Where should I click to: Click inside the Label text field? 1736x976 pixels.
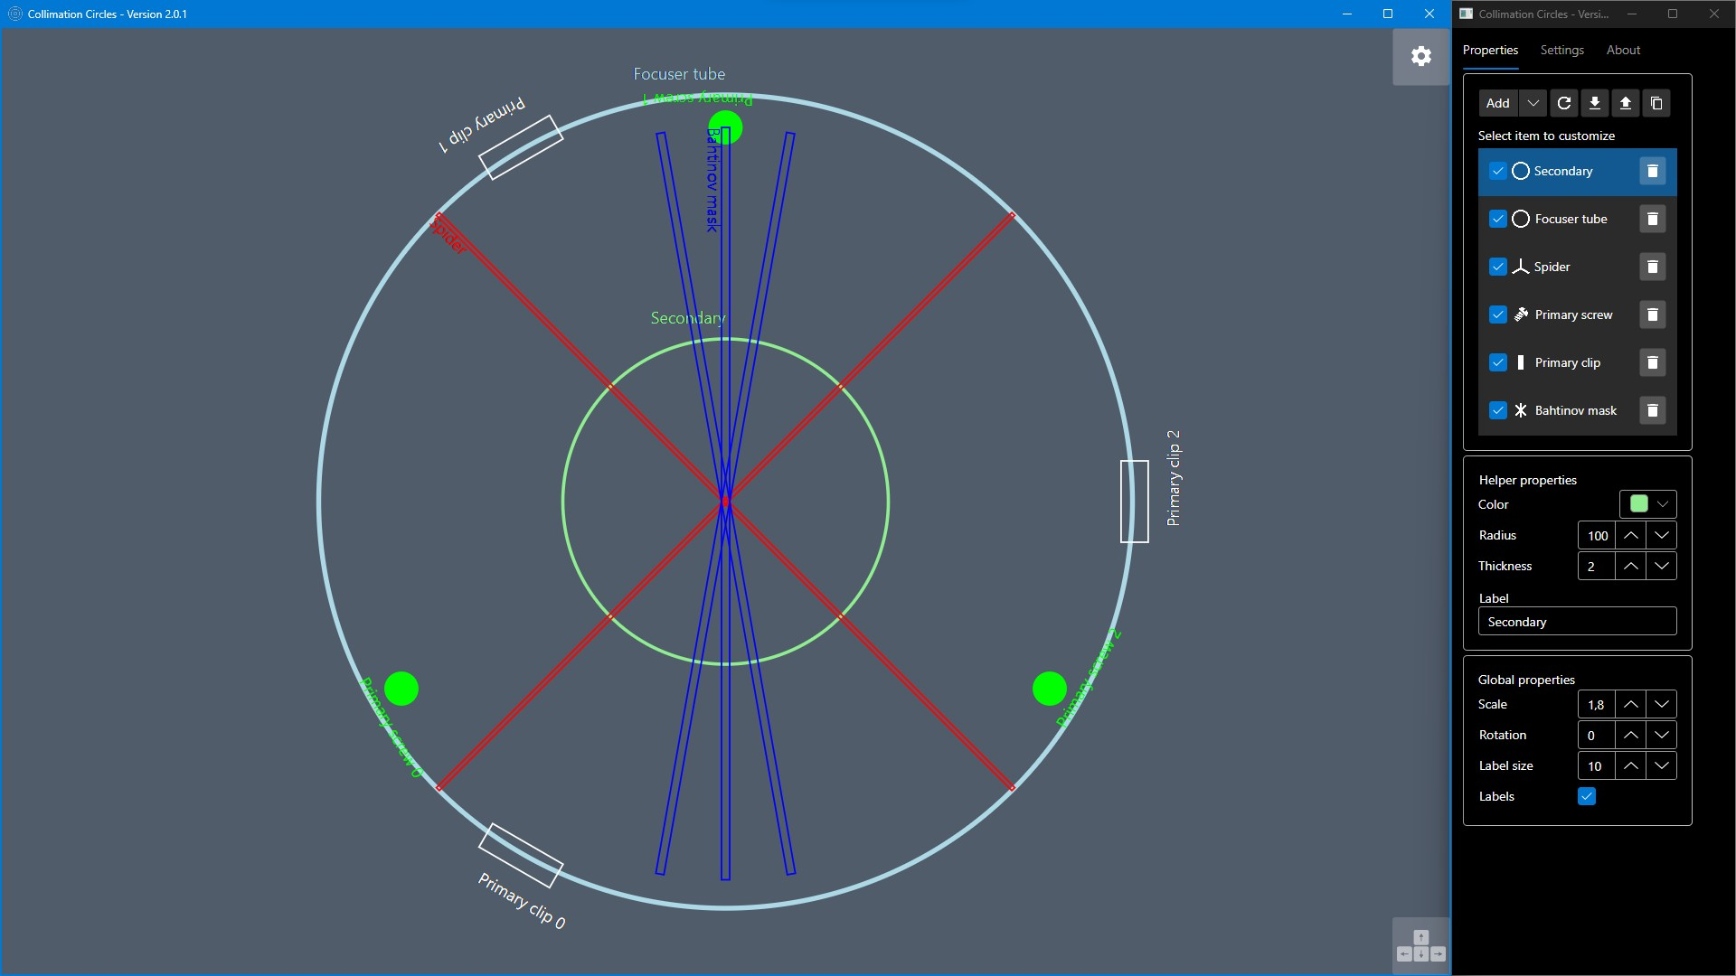pyautogui.click(x=1577, y=621)
